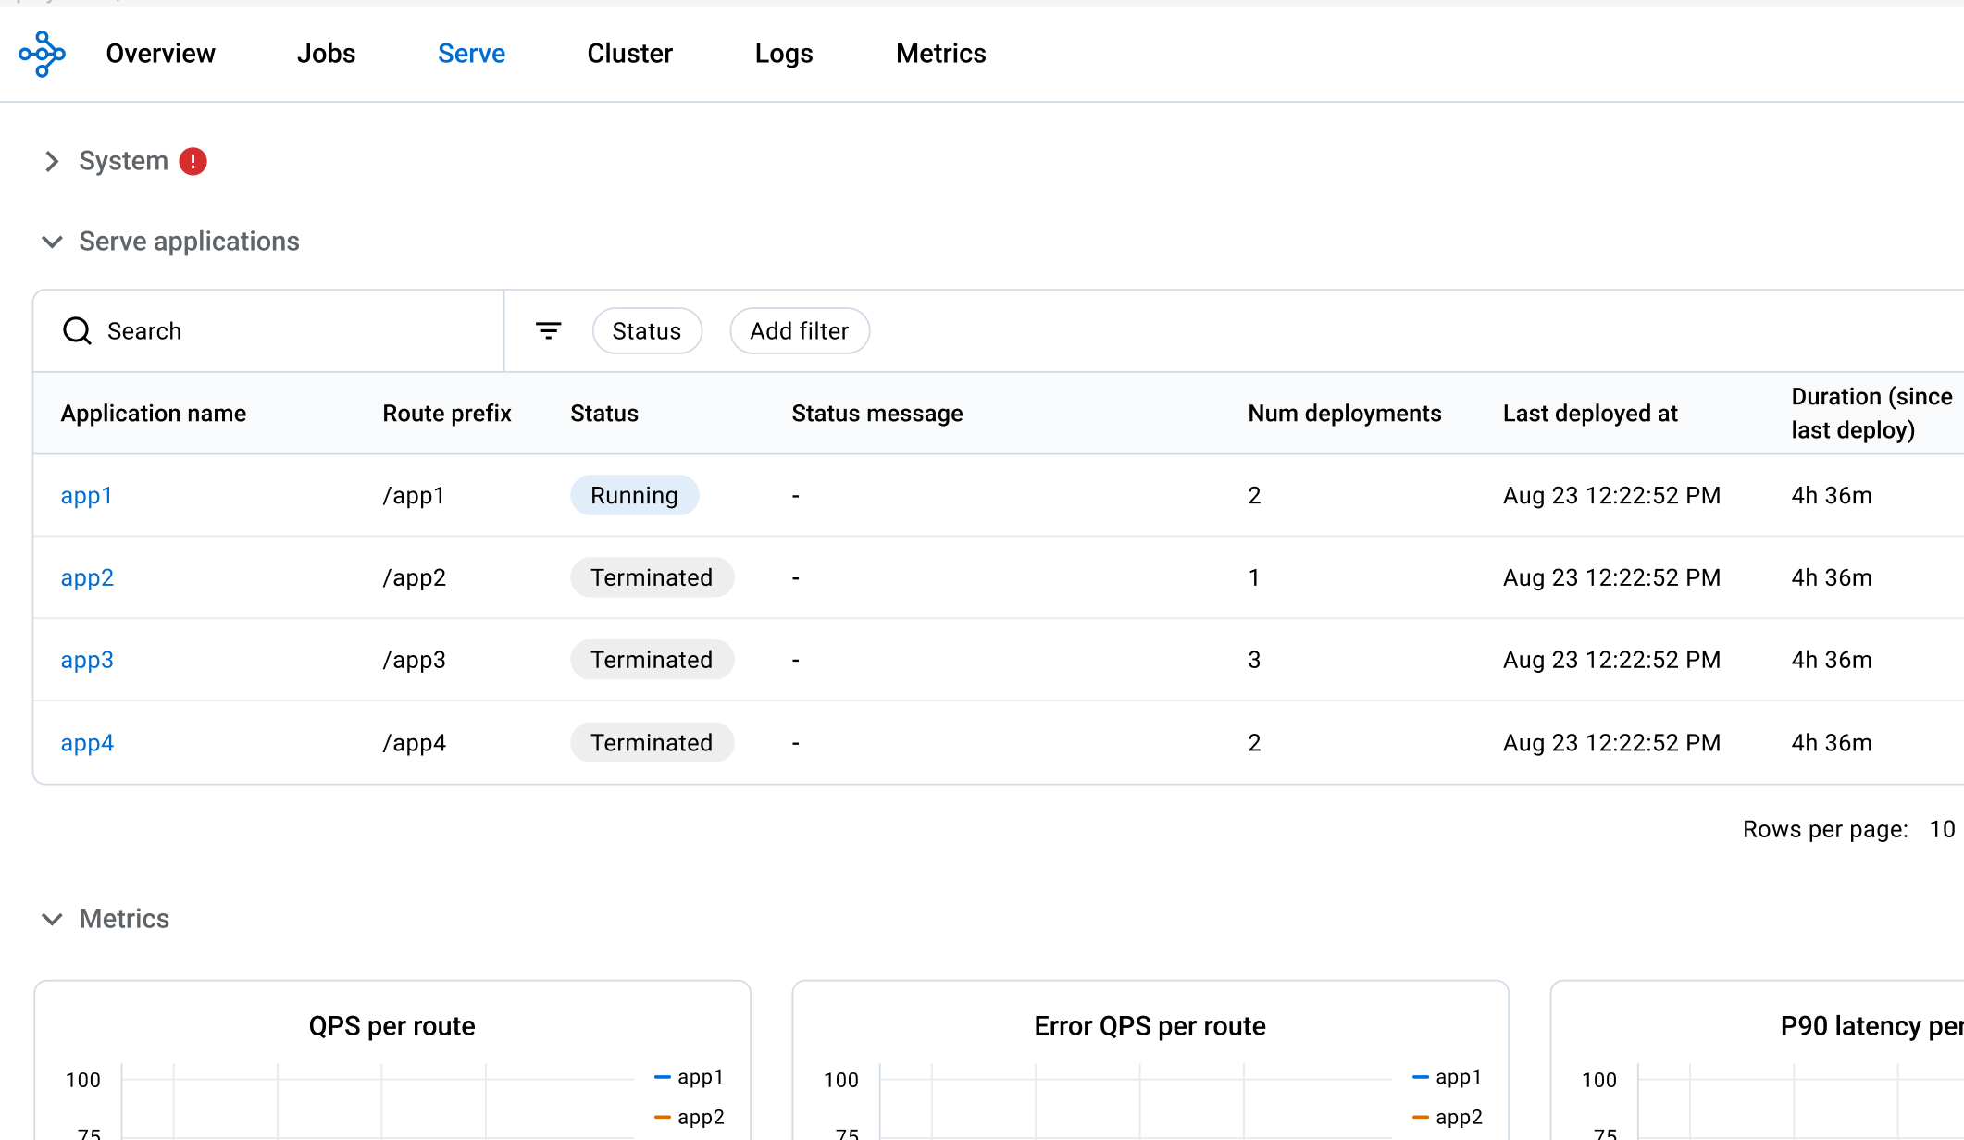
Task: Click the red error badge next to System
Action: coord(192,160)
